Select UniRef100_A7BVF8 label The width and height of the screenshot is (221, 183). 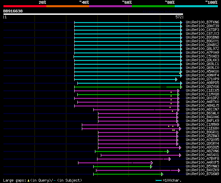coord(202,159)
